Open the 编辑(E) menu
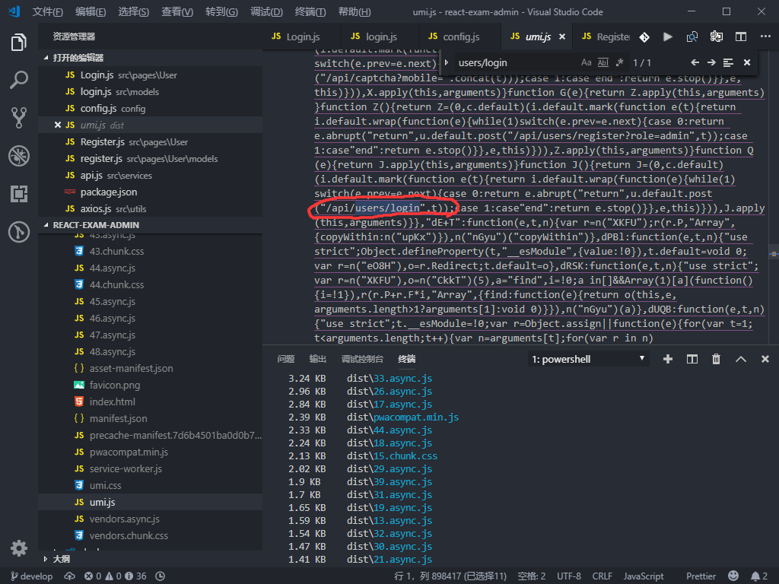Viewport: 779px width, 584px height. point(91,11)
